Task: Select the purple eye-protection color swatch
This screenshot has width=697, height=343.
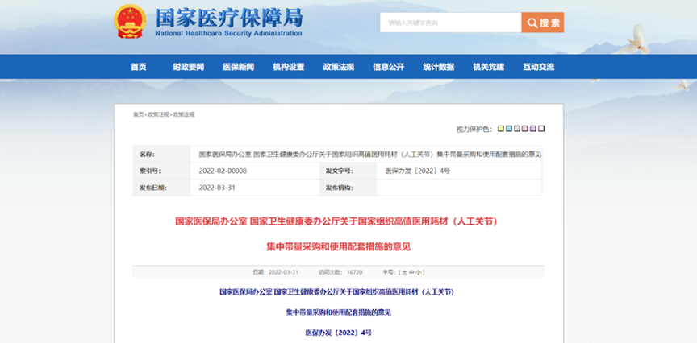Action: 533,129
